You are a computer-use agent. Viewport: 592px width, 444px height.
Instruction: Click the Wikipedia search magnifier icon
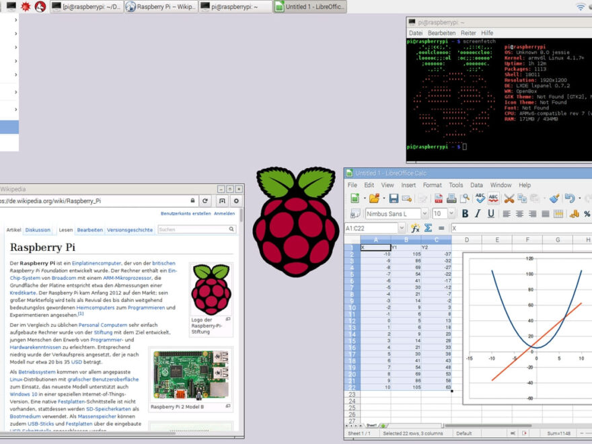[231, 229]
